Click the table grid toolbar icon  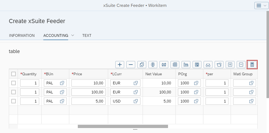175,65
